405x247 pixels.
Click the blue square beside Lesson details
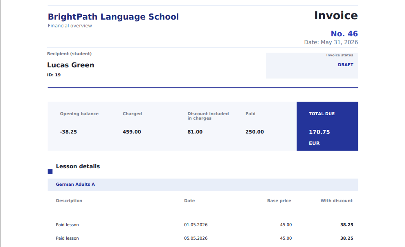pos(50,171)
